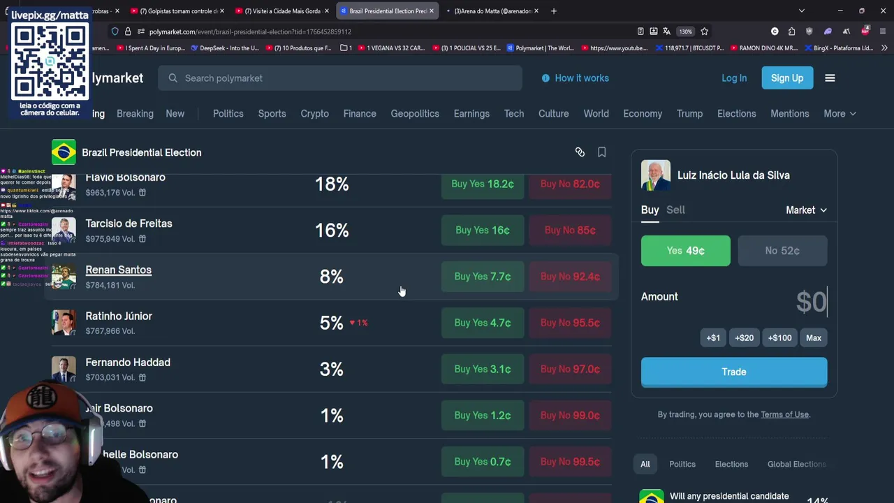The width and height of the screenshot is (894, 503).
Task: Go to Geopolitics category
Action: click(x=415, y=114)
